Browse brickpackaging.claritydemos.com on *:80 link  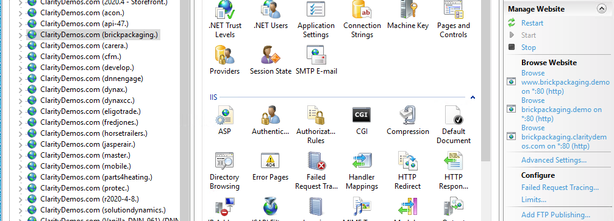point(564,137)
